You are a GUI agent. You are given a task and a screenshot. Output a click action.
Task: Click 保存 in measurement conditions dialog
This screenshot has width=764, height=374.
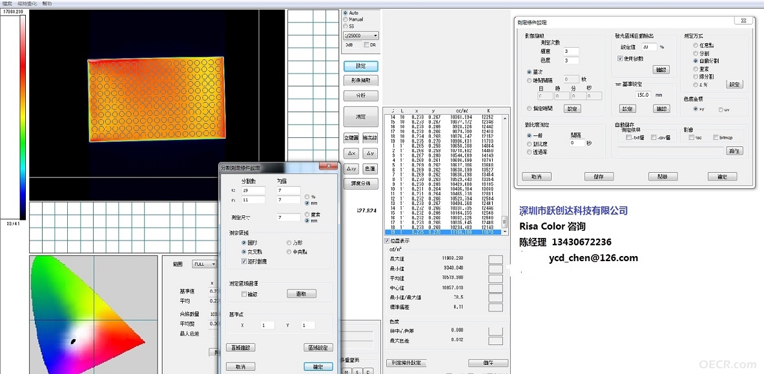click(599, 176)
